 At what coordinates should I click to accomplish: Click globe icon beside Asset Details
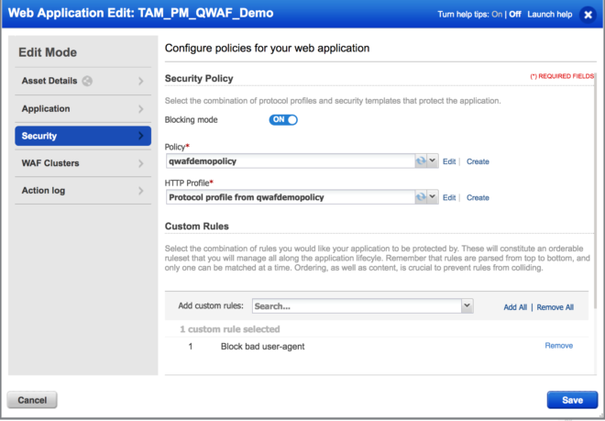tap(87, 81)
